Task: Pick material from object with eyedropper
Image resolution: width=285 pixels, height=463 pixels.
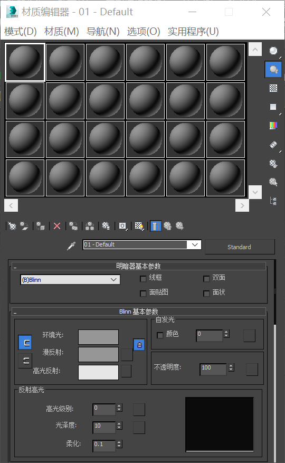Action: pyautogui.click(x=71, y=245)
